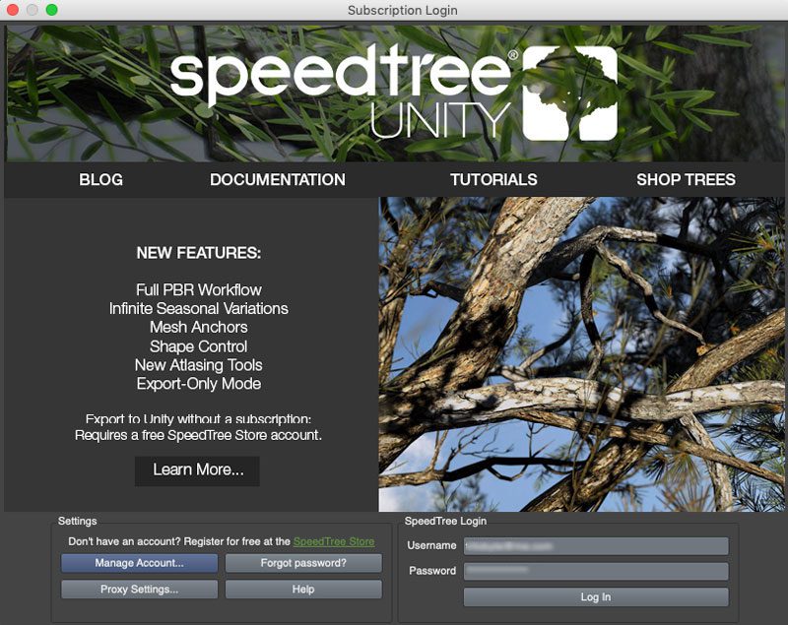Open the DOCUMENTATION page
788x625 pixels.
click(x=278, y=180)
